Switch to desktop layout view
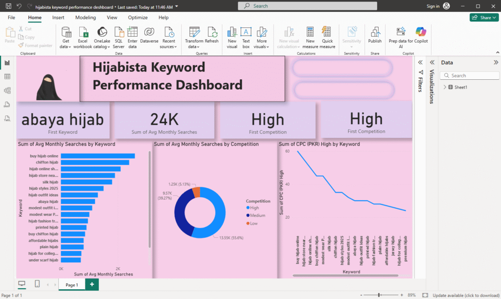The image size is (501, 299). point(22,284)
